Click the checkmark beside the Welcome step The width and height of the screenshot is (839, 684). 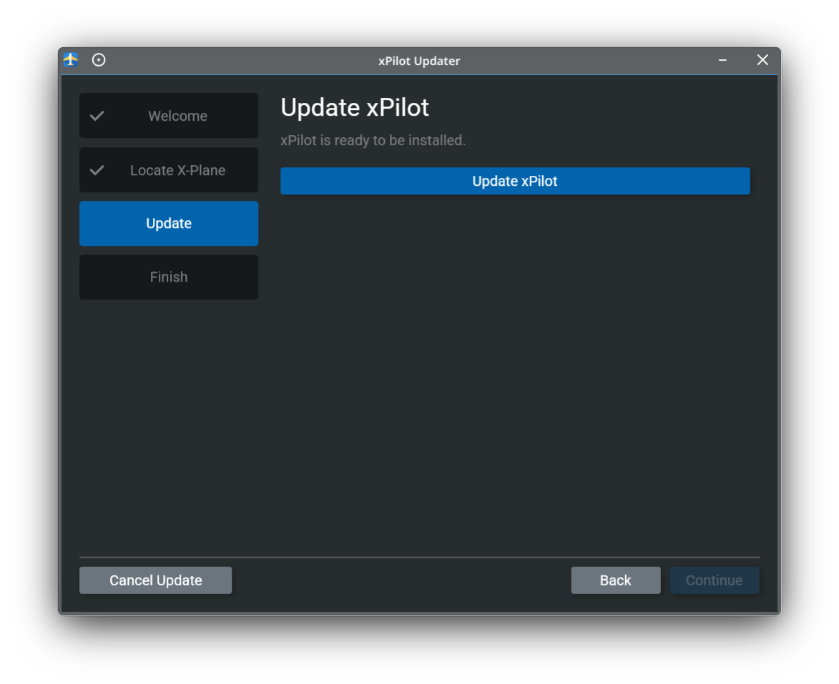pos(97,115)
